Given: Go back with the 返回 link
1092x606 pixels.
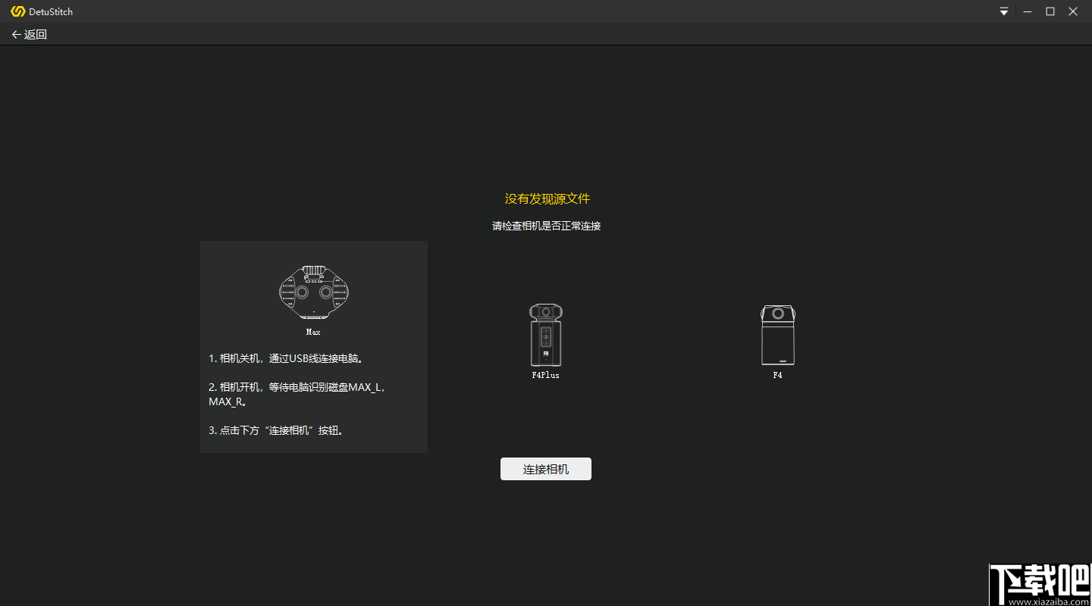Looking at the screenshot, I should (36, 34).
